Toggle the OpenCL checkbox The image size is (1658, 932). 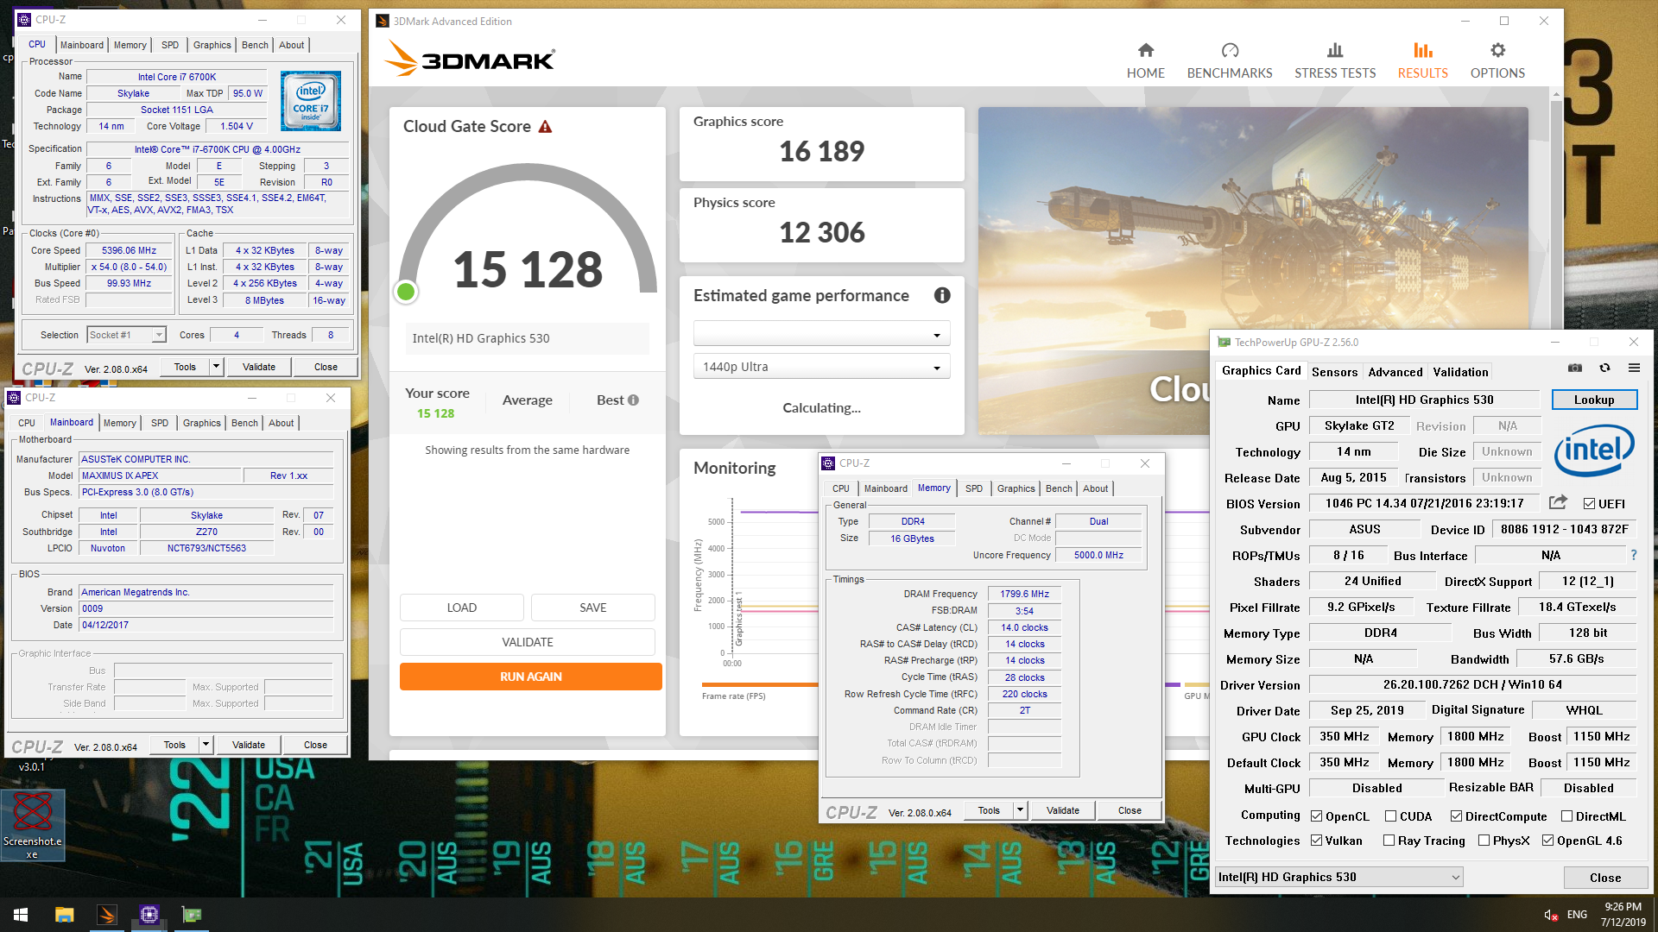point(1316,815)
